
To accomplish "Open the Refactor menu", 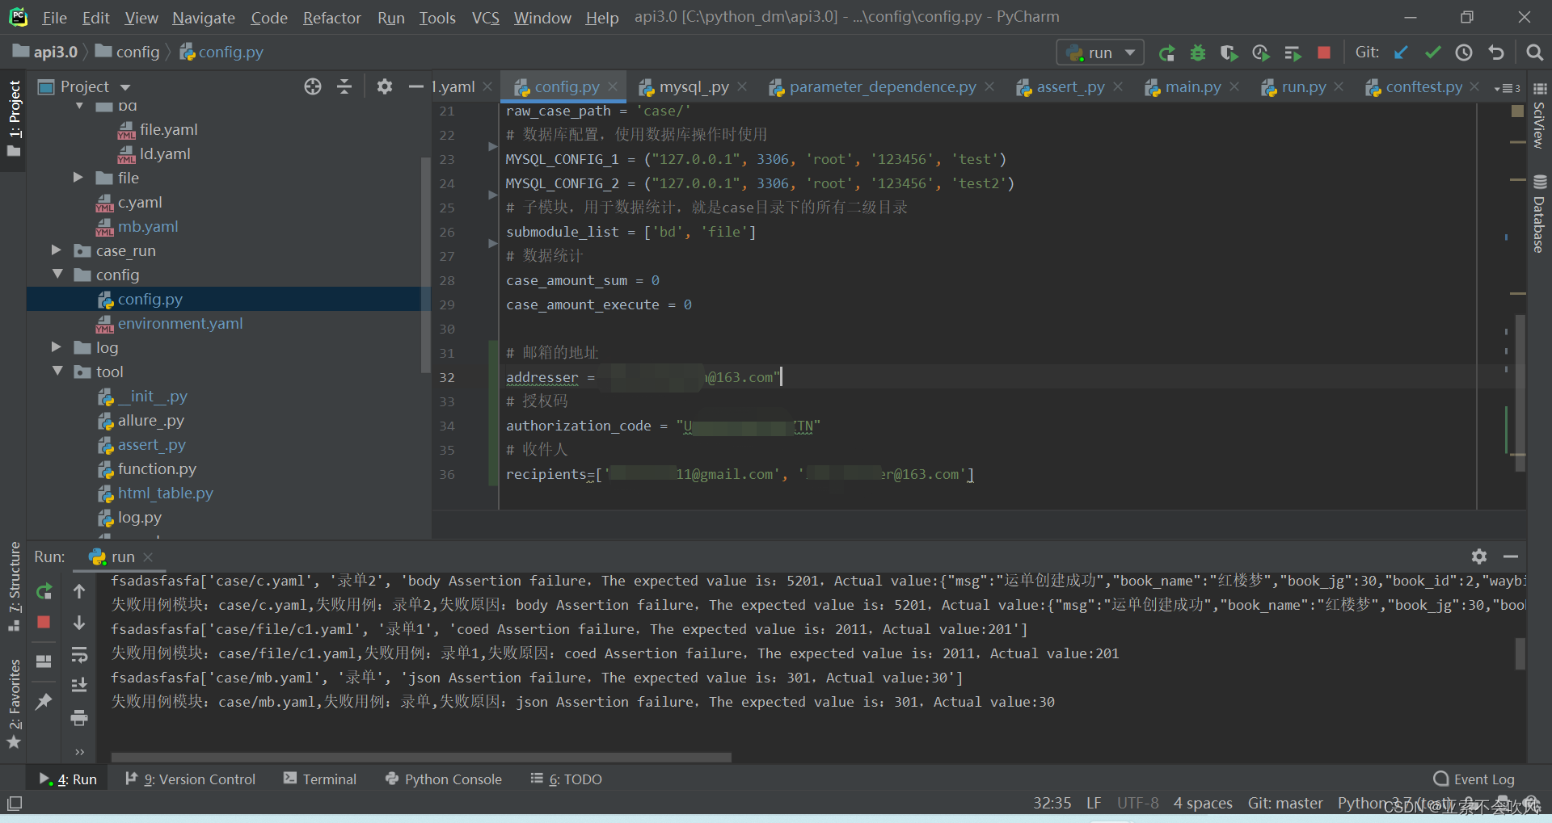I will 331,18.
